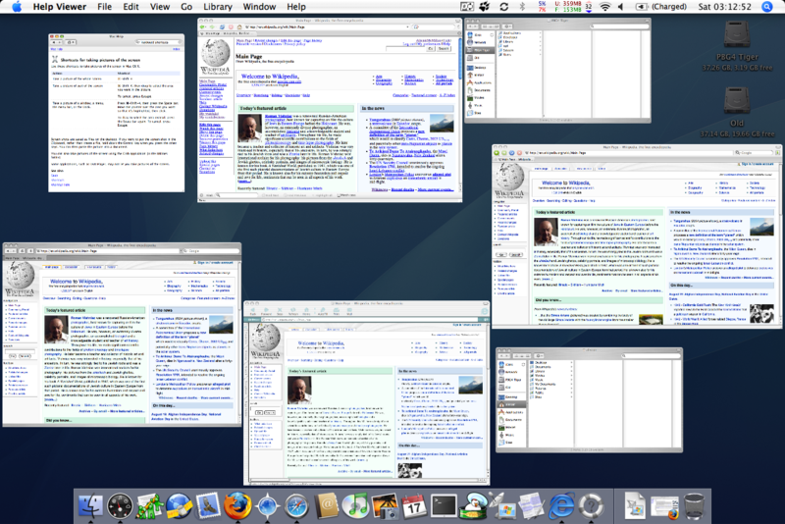Open Remote Desktop Connection satellite dish icon
Viewport: 785px width, 524px height.
(502, 505)
